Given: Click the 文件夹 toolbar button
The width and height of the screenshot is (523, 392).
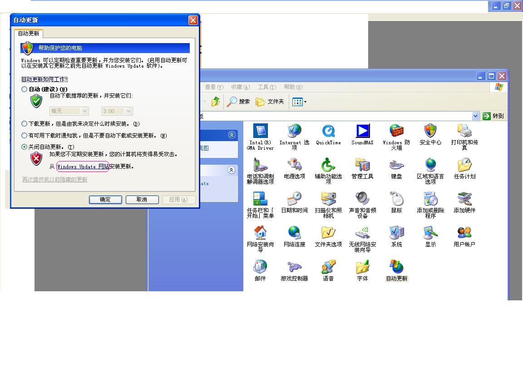Looking at the screenshot, I should 270,102.
